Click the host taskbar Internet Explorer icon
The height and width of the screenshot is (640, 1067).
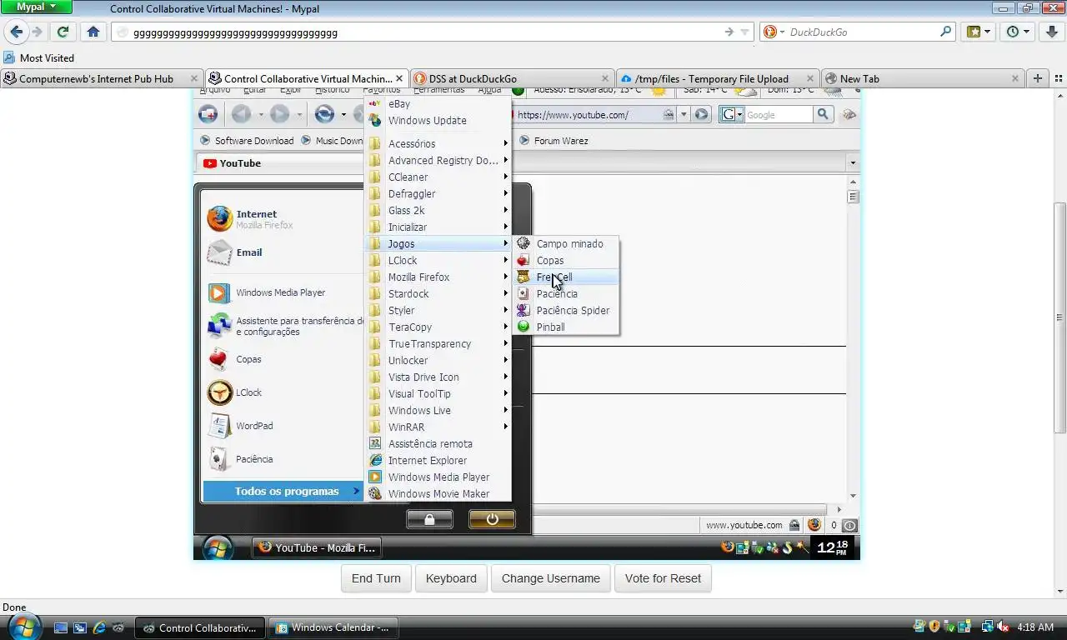[99, 627]
